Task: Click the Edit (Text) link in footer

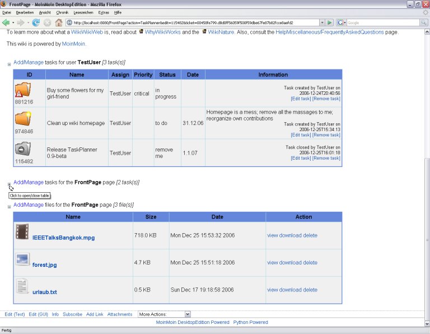Action: [15, 314]
